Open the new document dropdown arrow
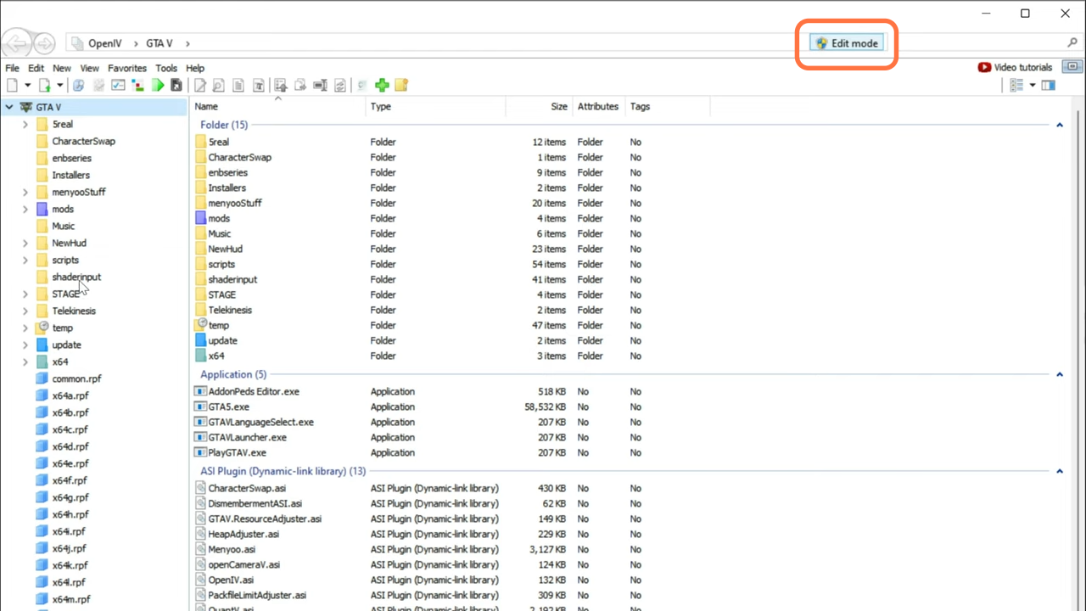This screenshot has height=611, width=1086. tap(27, 85)
